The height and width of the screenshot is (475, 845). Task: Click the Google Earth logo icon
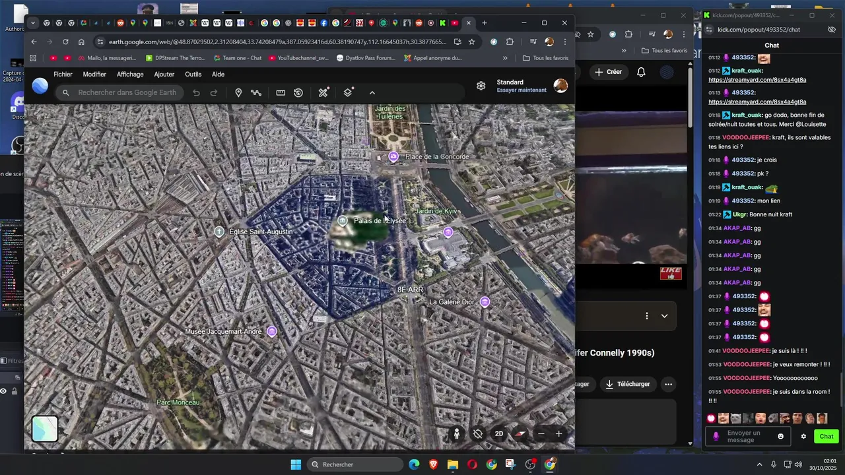coord(40,86)
